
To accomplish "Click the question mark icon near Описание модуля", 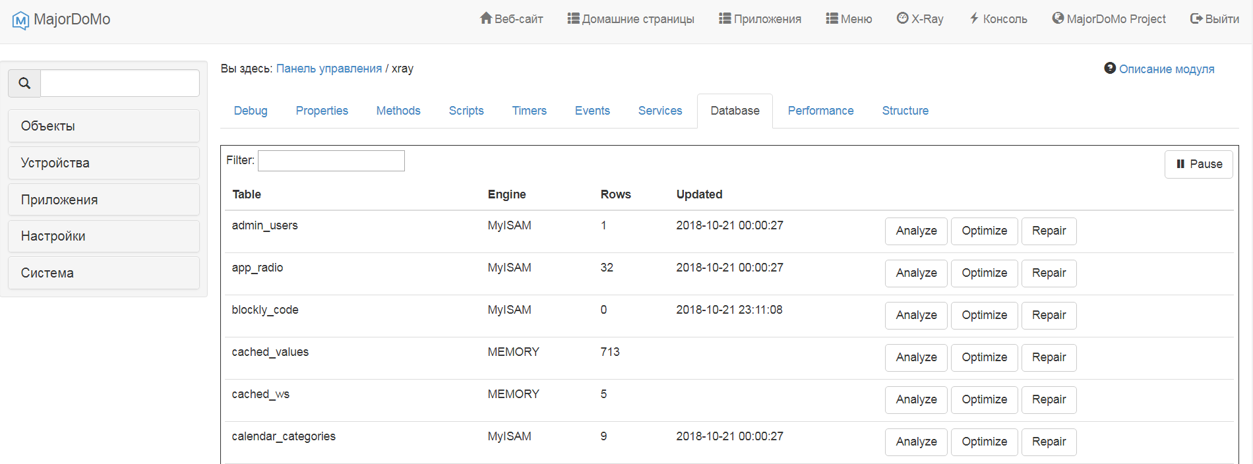I will click(1110, 69).
